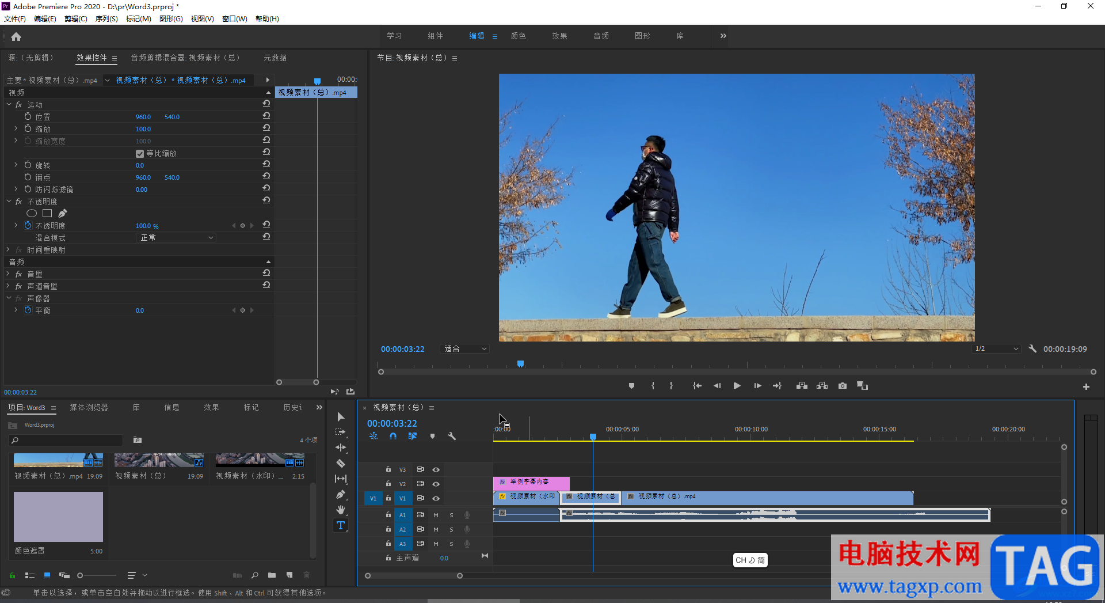Hide track V3 output with eye icon

coord(436,470)
